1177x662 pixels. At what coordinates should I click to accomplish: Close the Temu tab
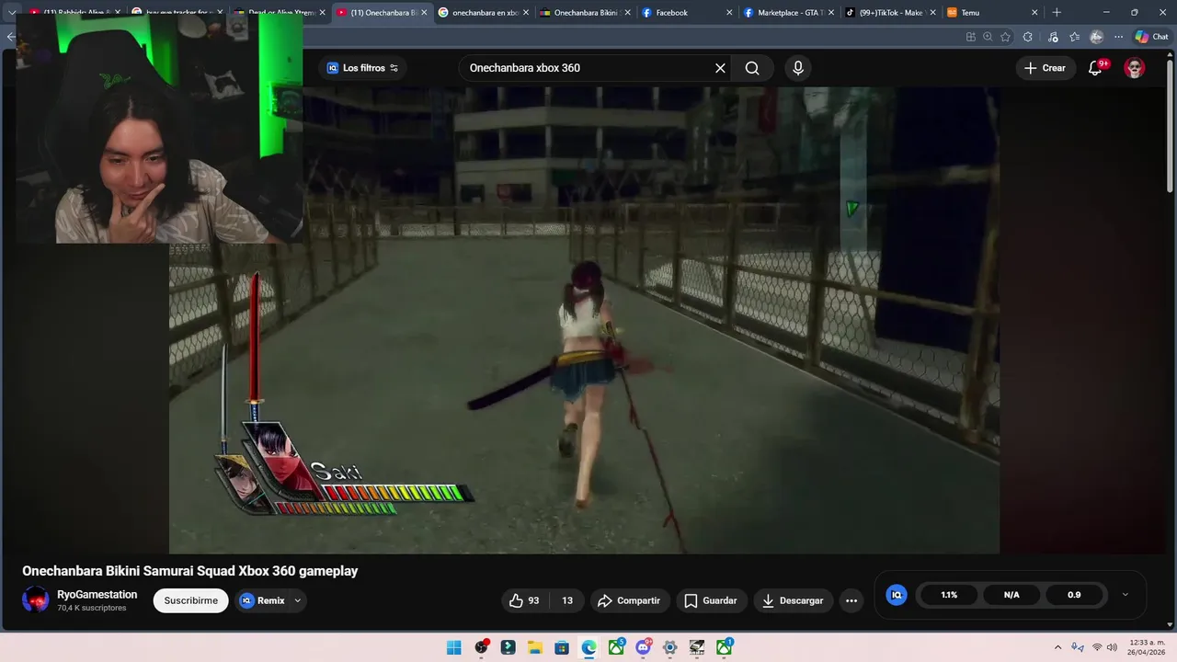(x=1034, y=13)
